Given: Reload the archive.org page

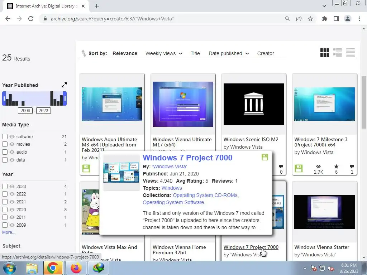Looking at the screenshot, I should [31, 19].
